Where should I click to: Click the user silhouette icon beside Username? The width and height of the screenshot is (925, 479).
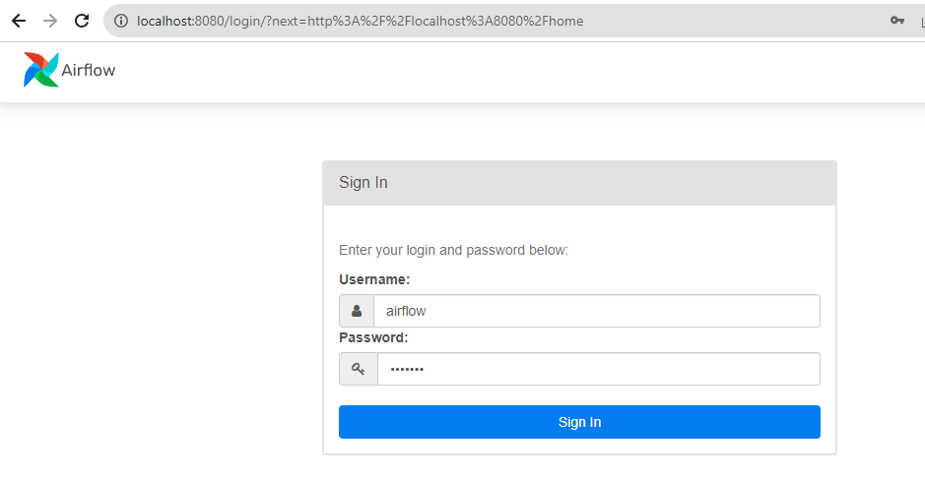(x=357, y=311)
